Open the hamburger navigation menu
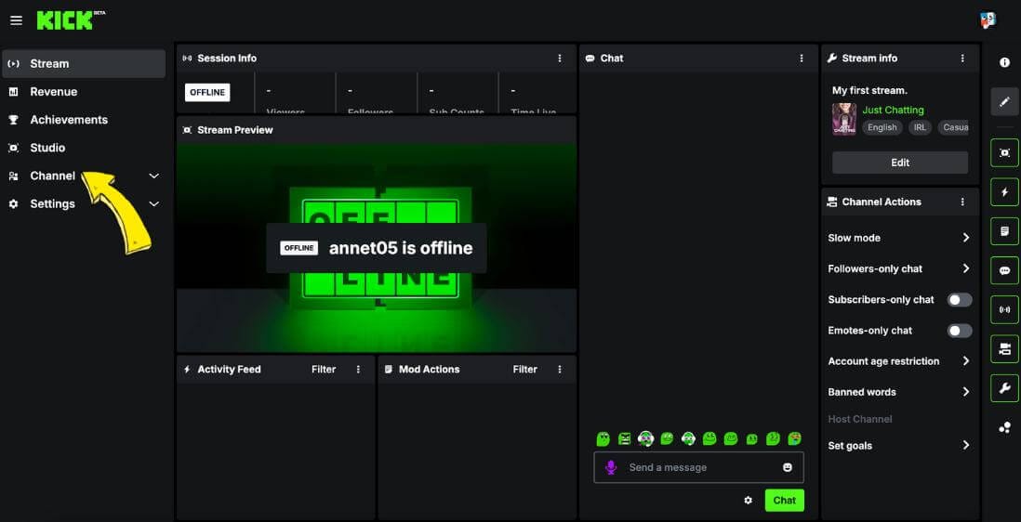Viewport: 1021px width, 522px height. [x=17, y=20]
